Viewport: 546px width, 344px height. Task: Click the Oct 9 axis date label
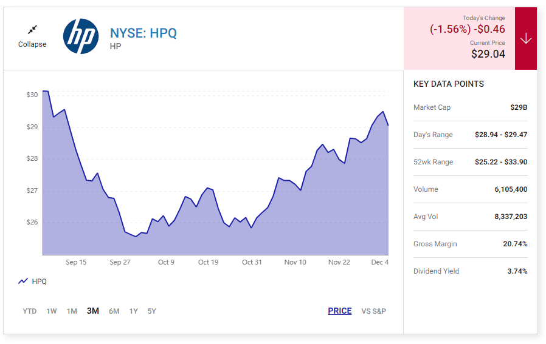pos(166,262)
